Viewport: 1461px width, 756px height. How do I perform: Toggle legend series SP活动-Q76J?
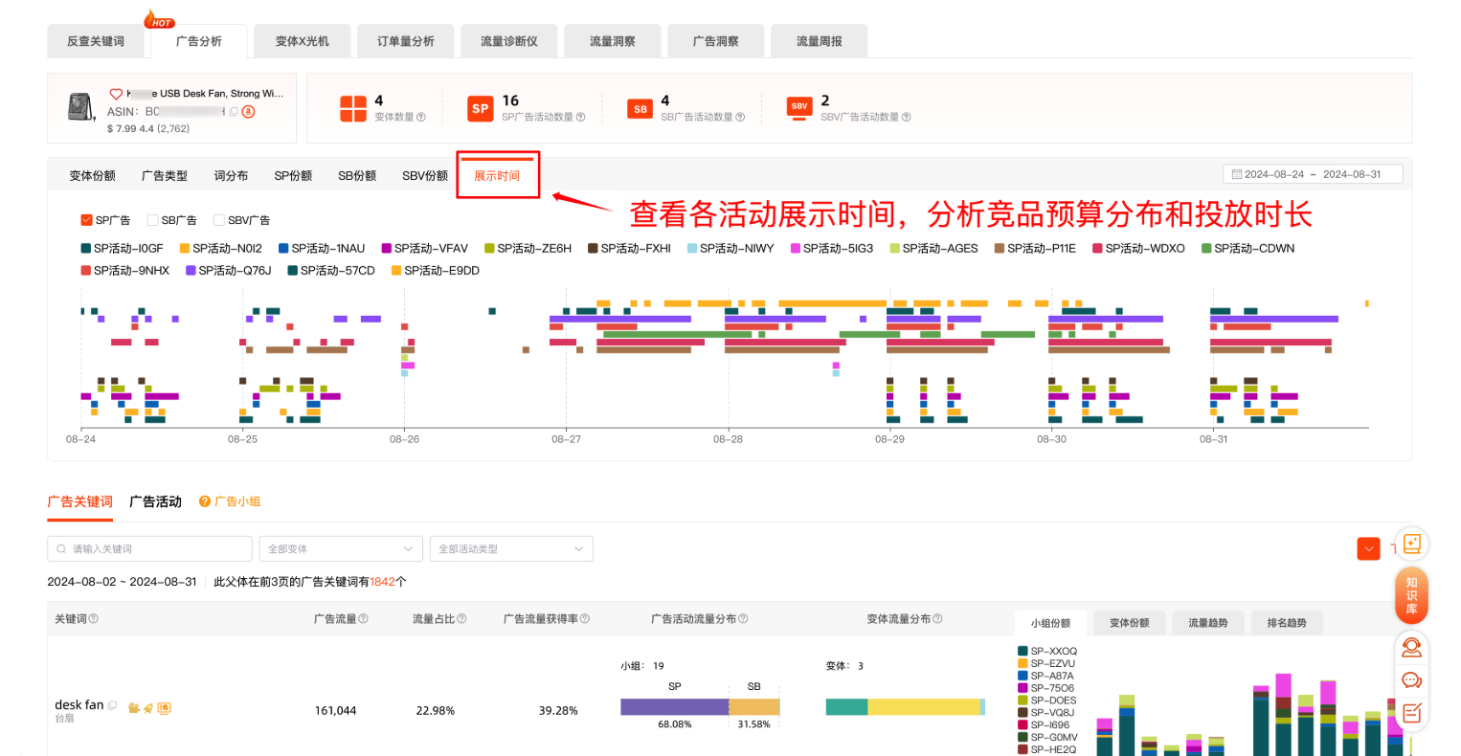(x=229, y=271)
